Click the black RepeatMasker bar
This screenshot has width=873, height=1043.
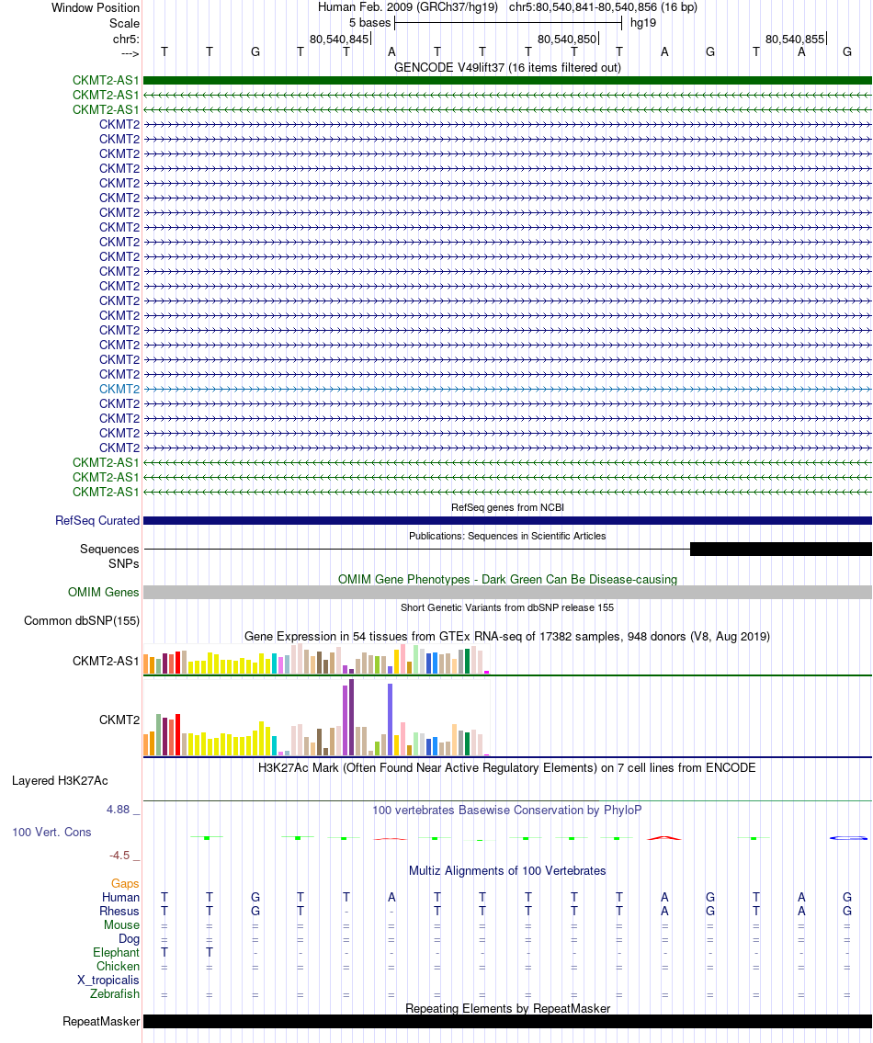(507, 1022)
